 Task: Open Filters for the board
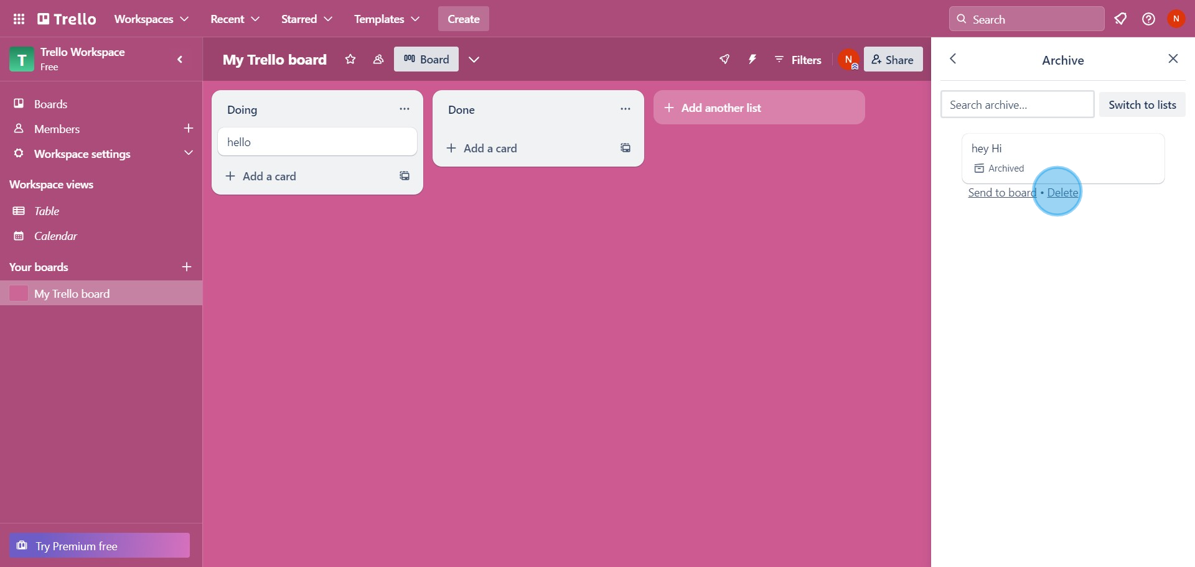798,60
